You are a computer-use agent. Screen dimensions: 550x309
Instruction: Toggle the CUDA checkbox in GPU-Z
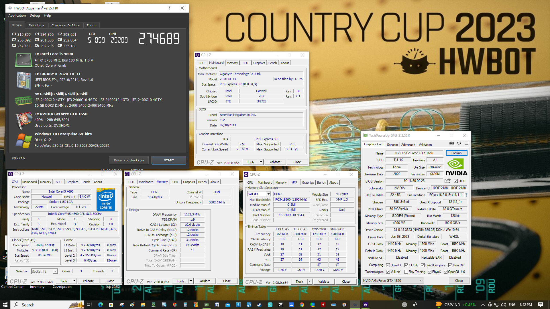tap(406, 265)
